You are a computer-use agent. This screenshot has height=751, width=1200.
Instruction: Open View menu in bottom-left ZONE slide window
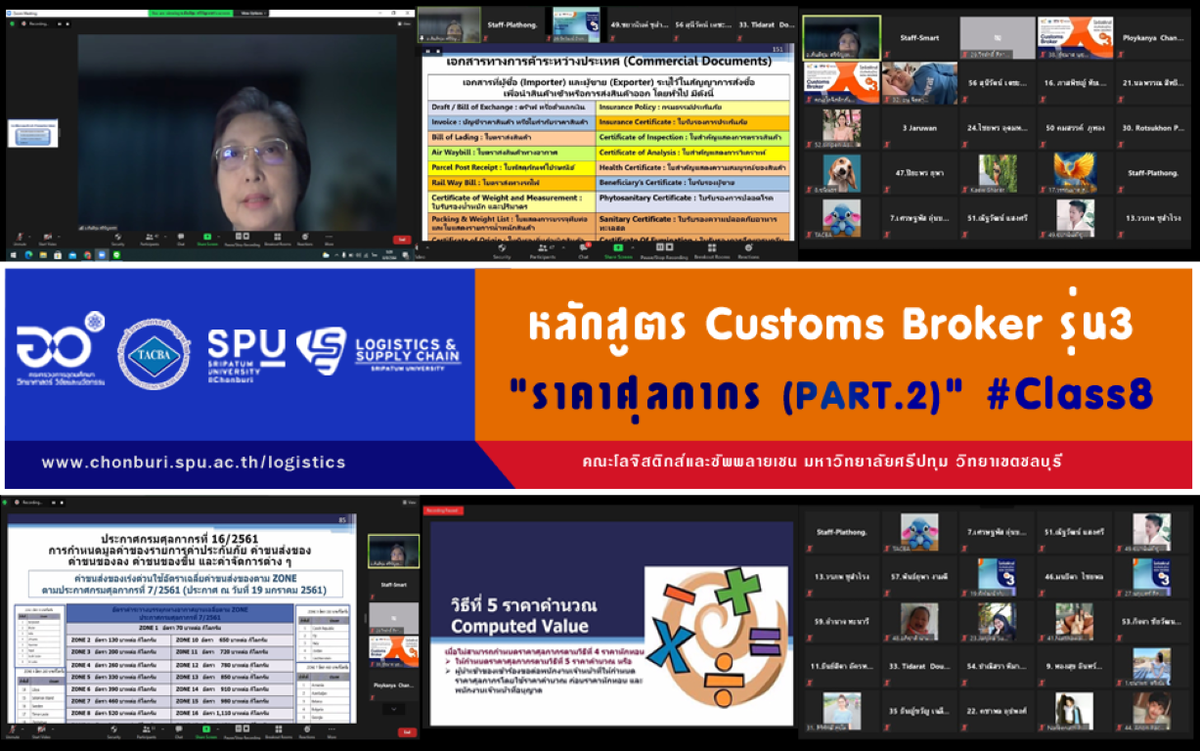pyautogui.click(x=408, y=502)
